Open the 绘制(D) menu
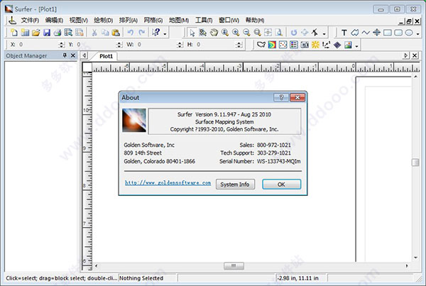 click(103, 20)
